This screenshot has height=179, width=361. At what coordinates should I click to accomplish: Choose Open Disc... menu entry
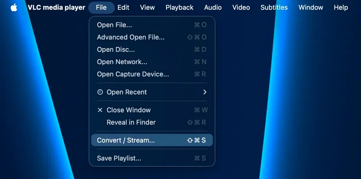tap(152, 50)
